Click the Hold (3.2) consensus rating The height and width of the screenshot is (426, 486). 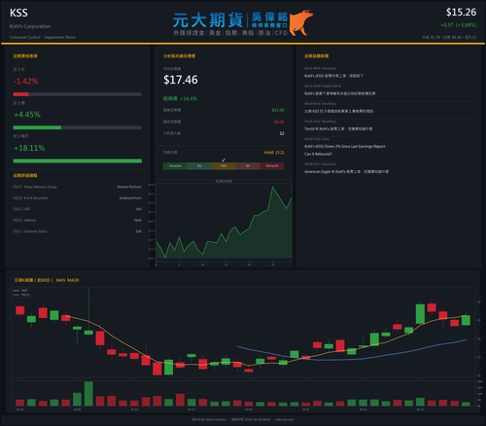[274, 153]
